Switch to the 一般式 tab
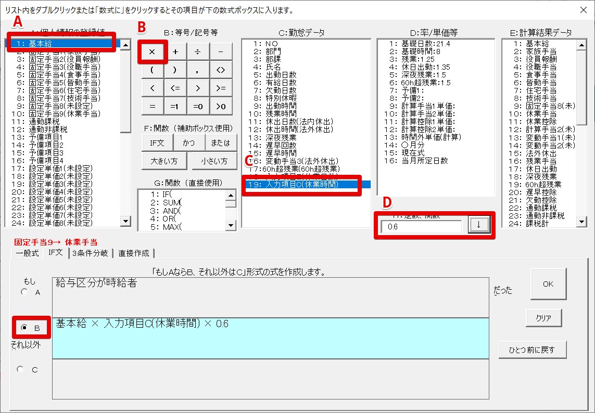 point(27,253)
